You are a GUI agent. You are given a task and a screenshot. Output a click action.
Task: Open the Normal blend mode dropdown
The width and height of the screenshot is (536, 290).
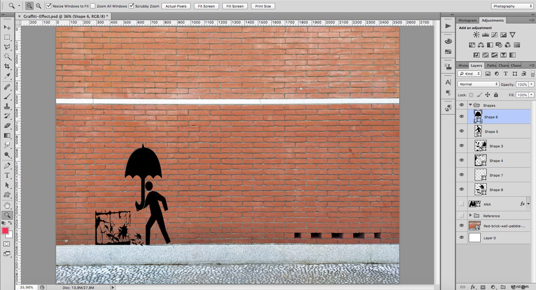[x=478, y=84]
